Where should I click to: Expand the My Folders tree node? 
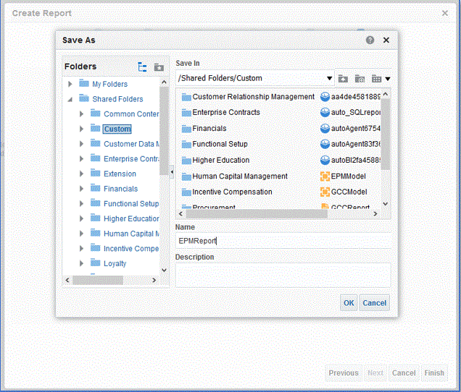(70, 85)
